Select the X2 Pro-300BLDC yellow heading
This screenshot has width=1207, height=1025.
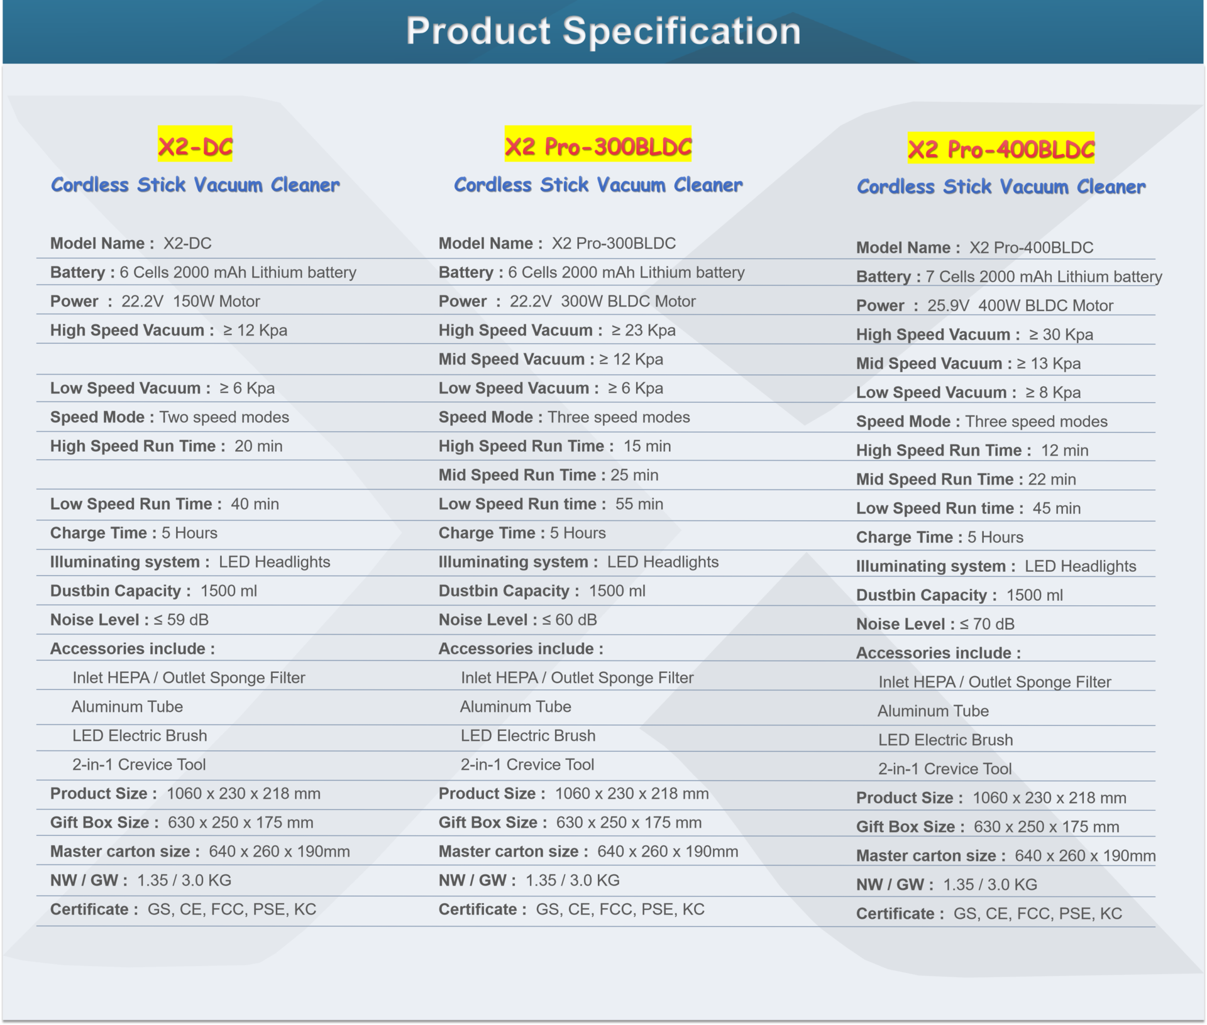point(598,145)
